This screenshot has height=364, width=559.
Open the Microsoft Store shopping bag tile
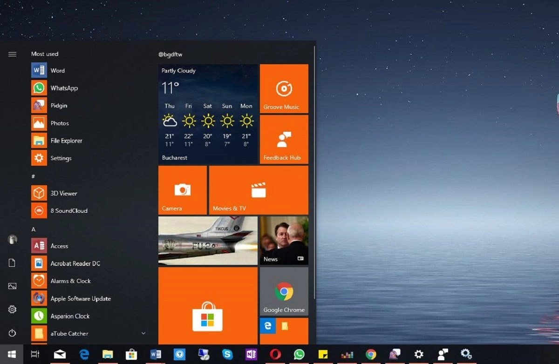point(208,306)
